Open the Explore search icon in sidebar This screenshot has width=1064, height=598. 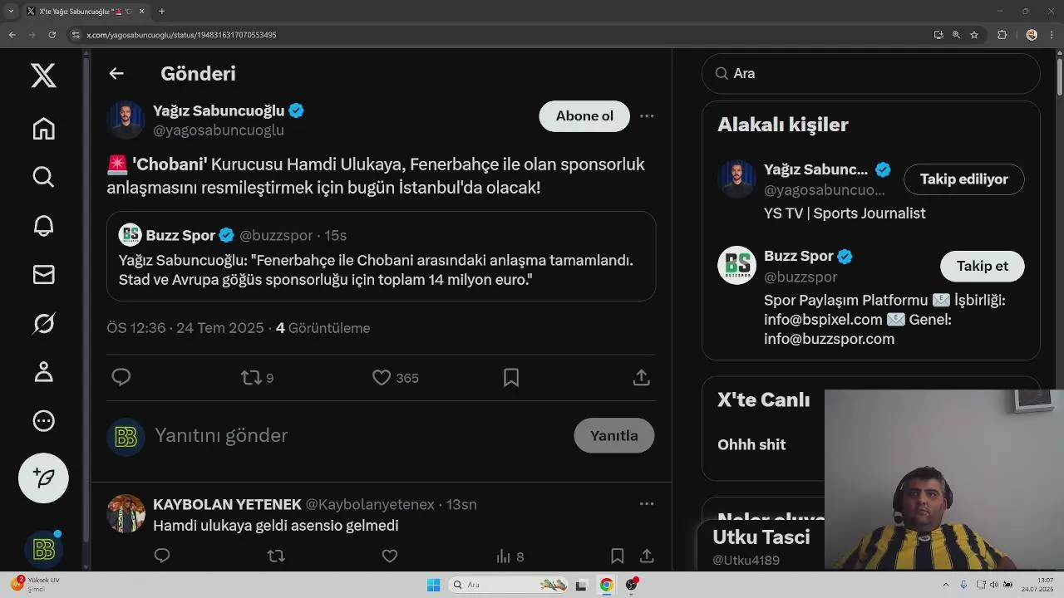coord(43,177)
